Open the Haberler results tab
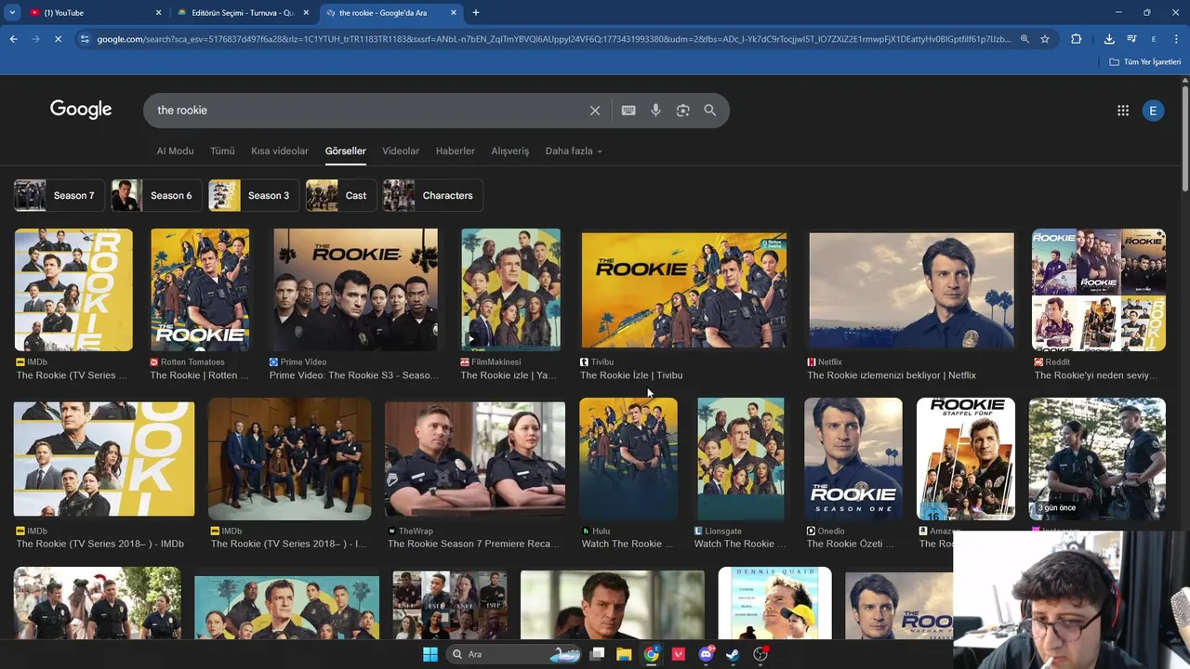The image size is (1190, 669). click(456, 151)
